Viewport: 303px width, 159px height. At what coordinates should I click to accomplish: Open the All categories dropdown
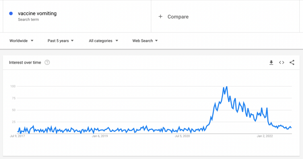[103, 41]
